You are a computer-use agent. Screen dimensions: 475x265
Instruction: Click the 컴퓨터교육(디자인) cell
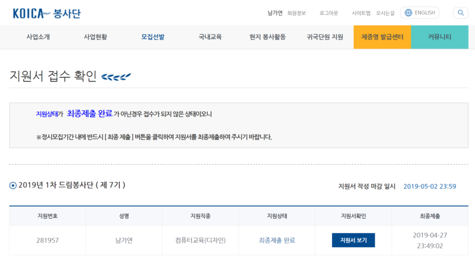click(200, 240)
